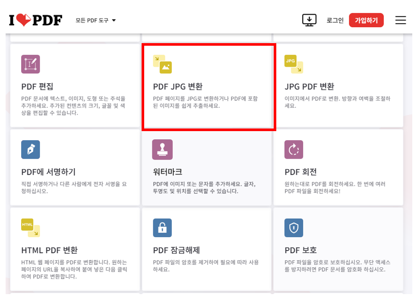
Task: Select the HTML PDF 변환 tool icon
Action: tap(30, 228)
